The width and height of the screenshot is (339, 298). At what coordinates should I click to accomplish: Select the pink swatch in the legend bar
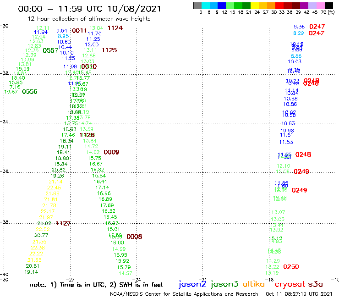[321, 6]
